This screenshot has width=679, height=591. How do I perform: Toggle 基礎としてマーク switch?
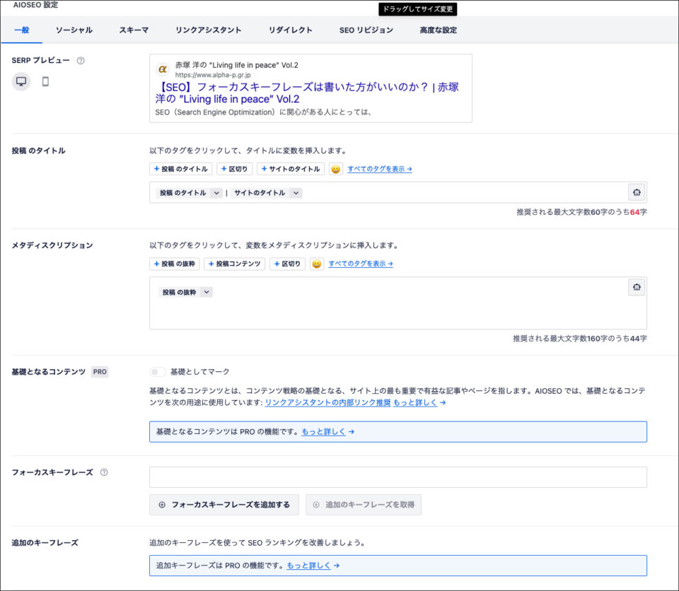coord(158,372)
